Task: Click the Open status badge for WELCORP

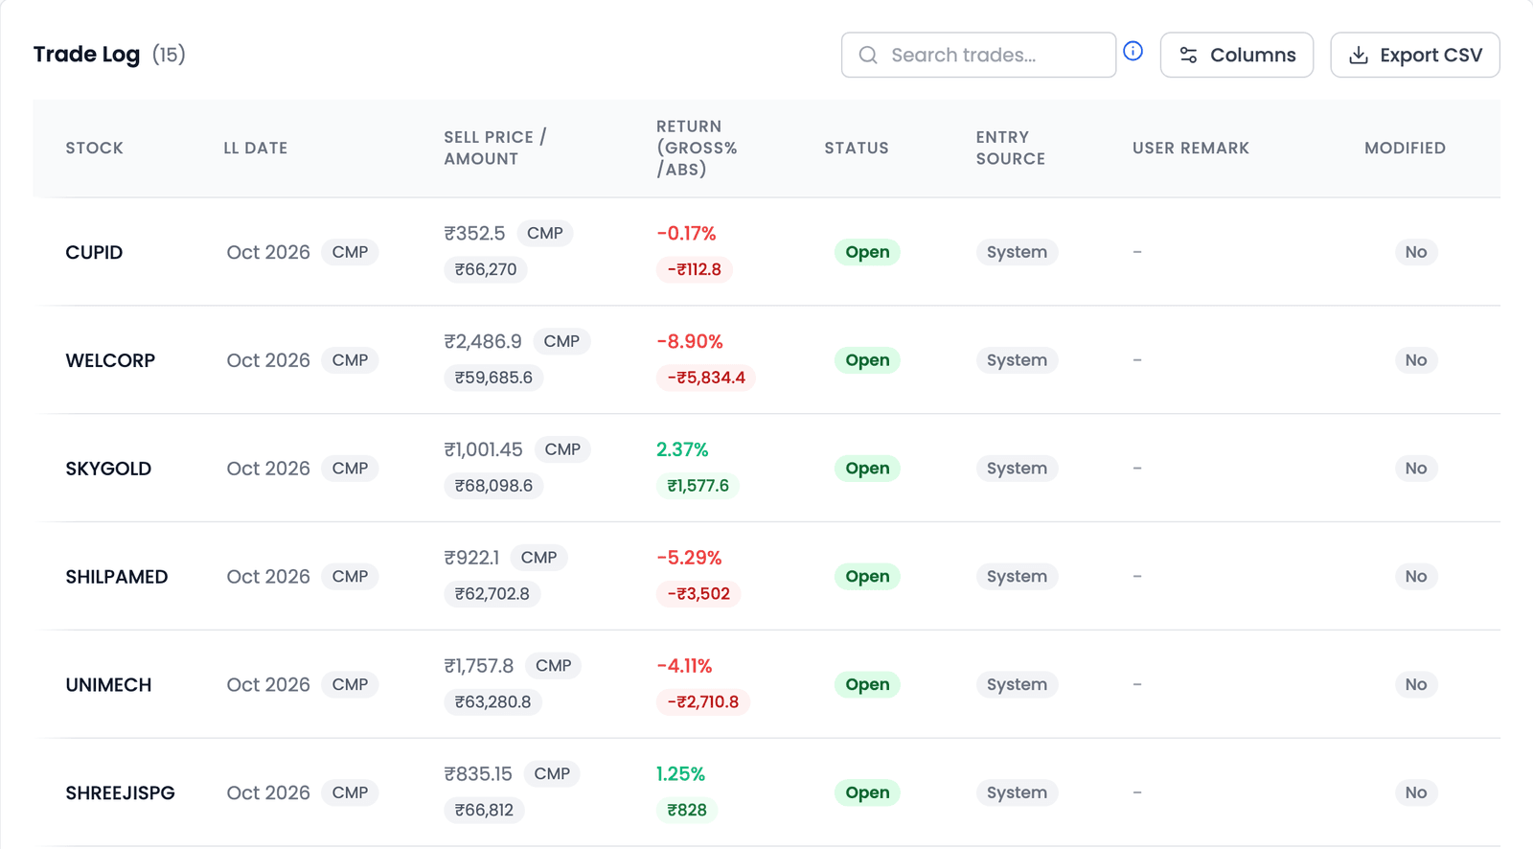Action: (867, 360)
